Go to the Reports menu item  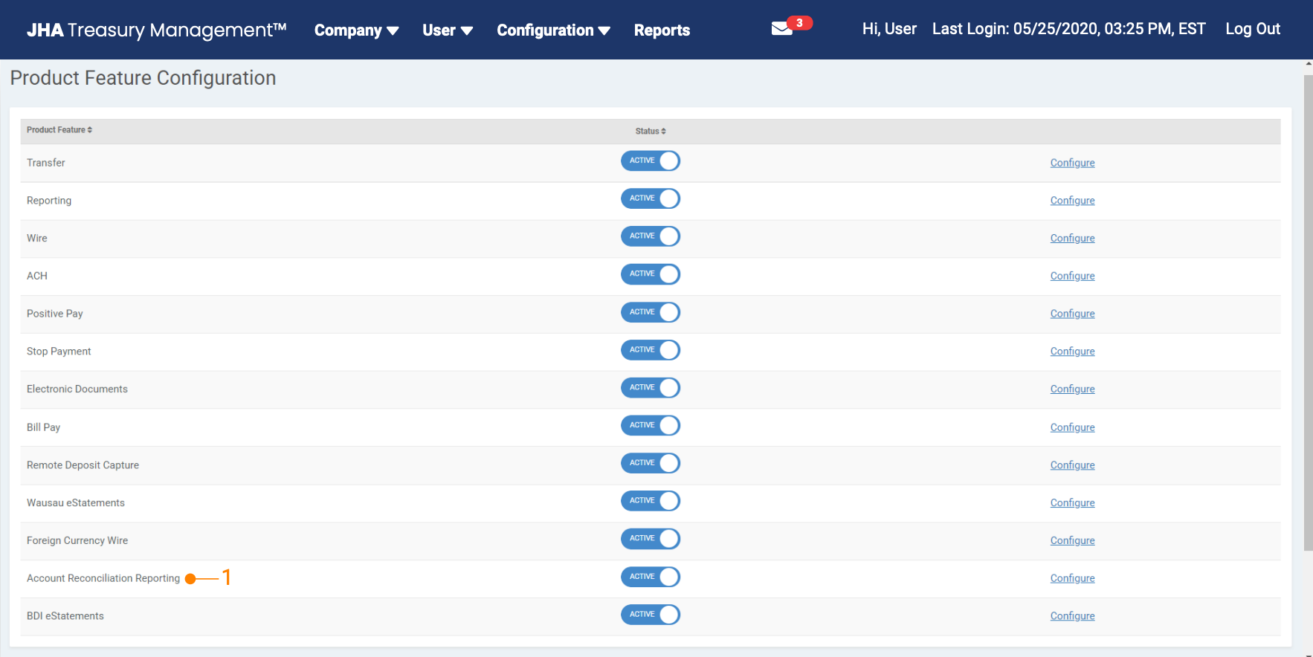coord(662,30)
